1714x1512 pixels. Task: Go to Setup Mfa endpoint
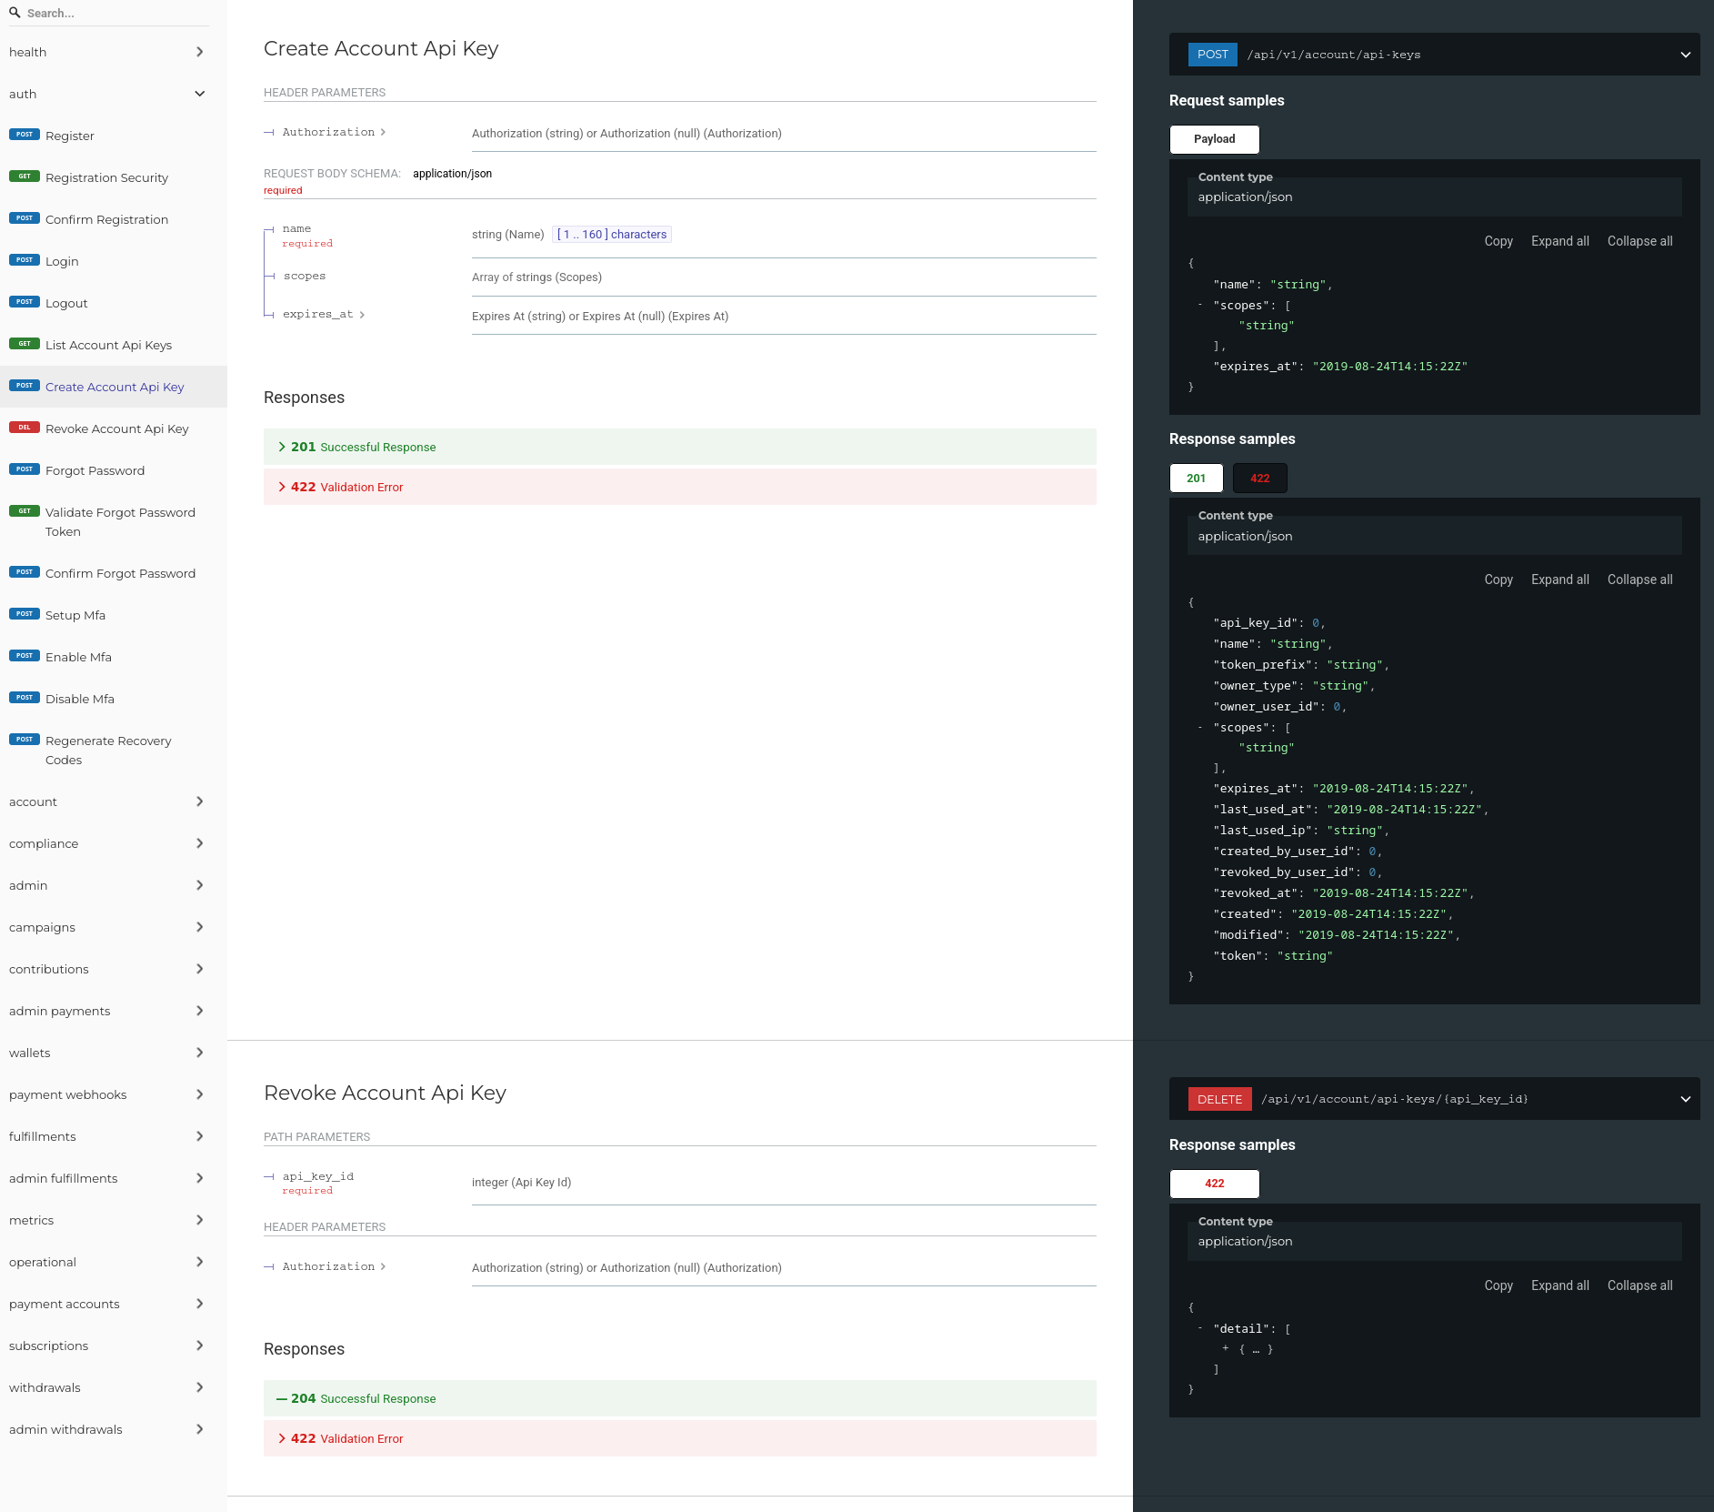(x=114, y=615)
